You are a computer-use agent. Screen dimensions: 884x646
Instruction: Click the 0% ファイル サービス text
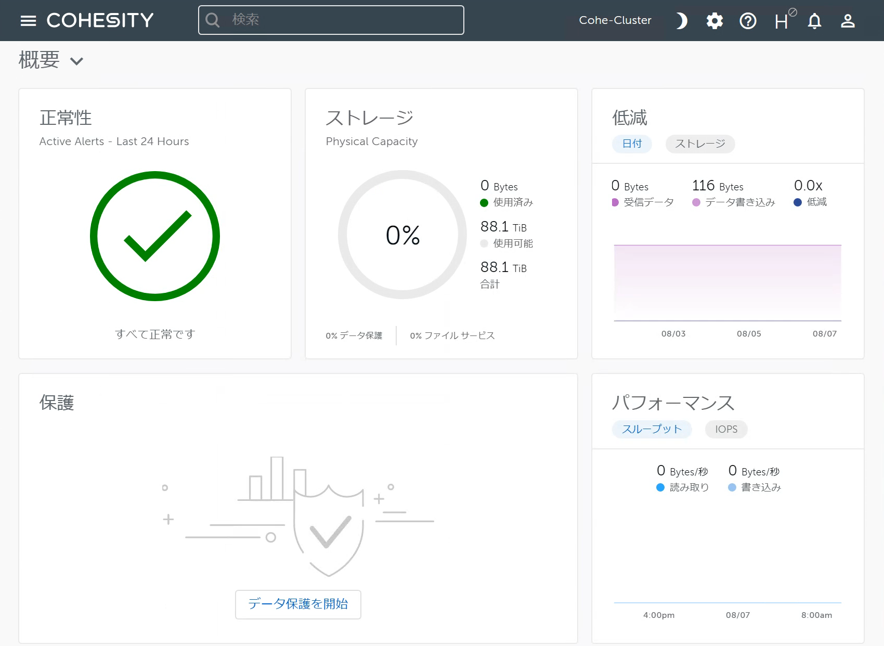point(452,335)
